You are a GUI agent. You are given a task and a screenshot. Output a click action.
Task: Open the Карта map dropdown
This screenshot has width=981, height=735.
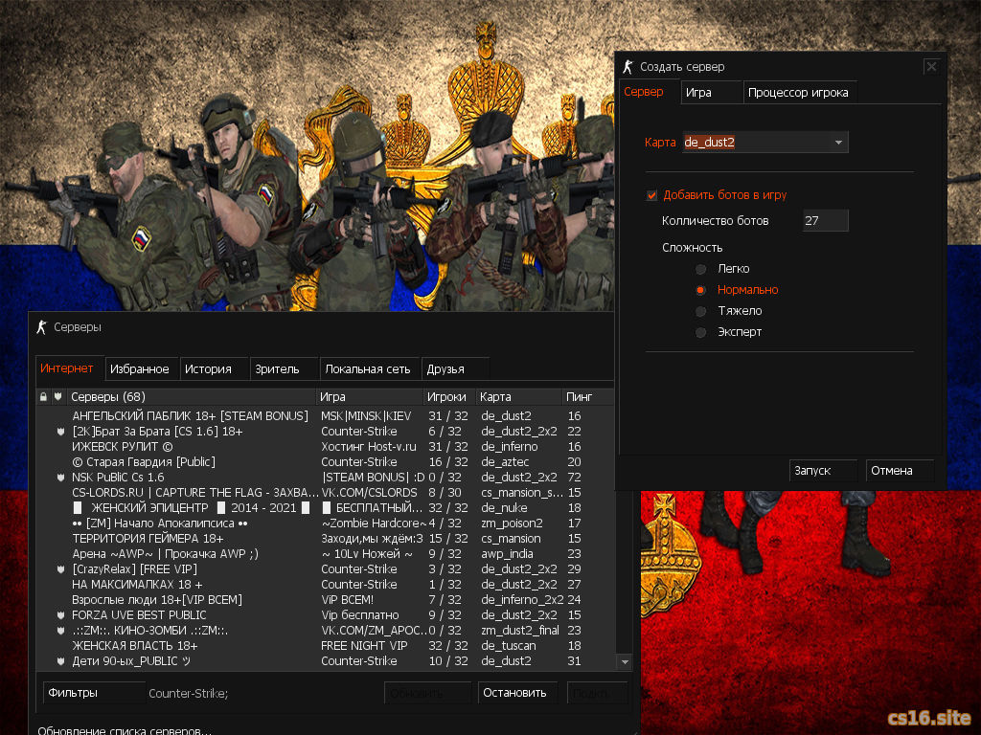coord(838,143)
